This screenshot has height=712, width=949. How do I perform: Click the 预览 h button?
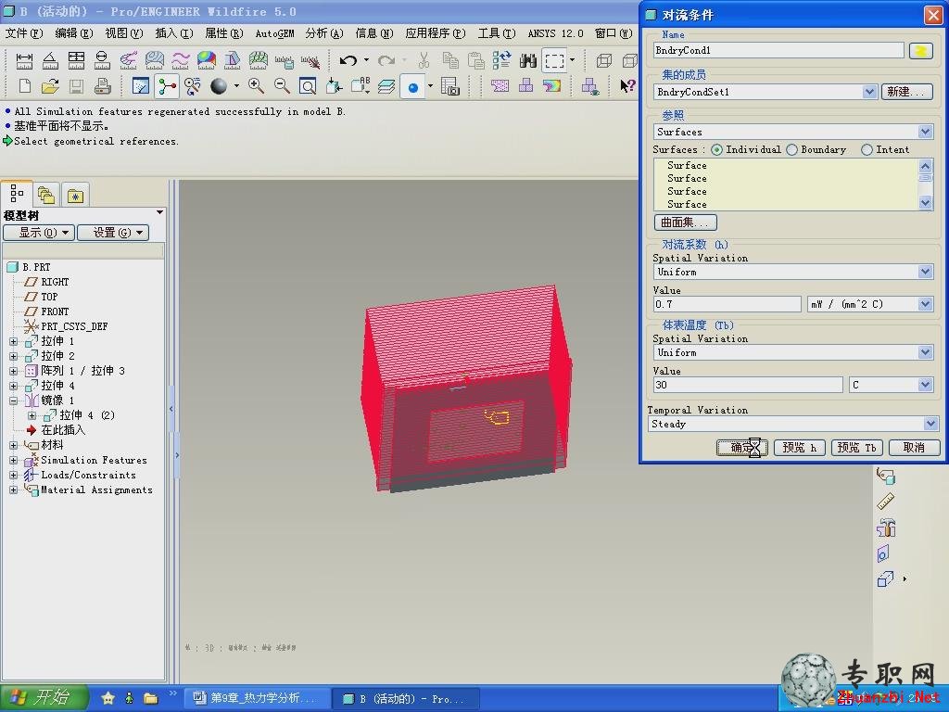[x=799, y=448]
